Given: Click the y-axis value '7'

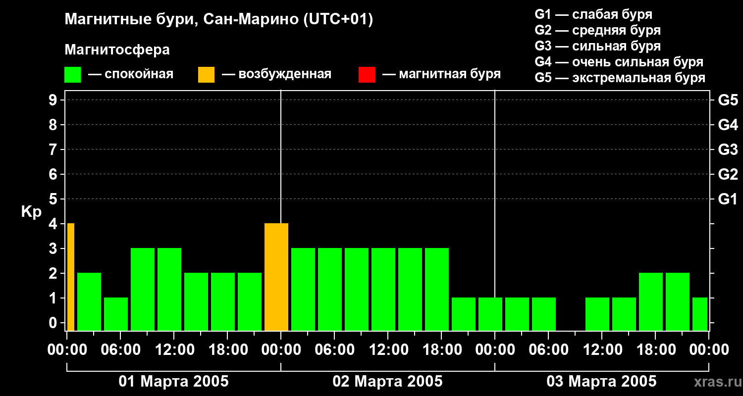Looking at the screenshot, I should pos(53,149).
